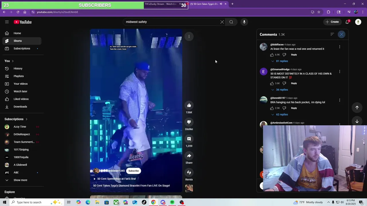
Task: Open the account avatar menu
Action: pyautogui.click(x=358, y=22)
